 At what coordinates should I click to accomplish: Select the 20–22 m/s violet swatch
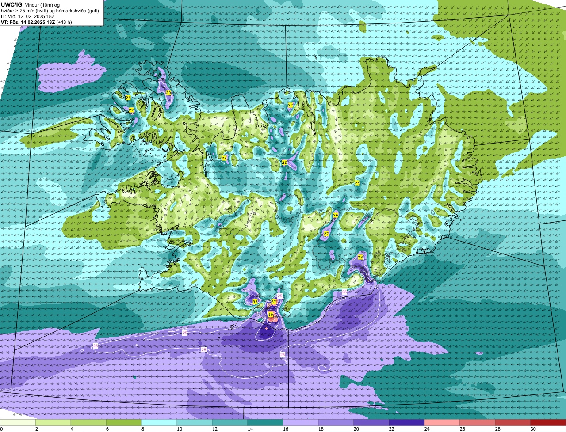click(371, 423)
